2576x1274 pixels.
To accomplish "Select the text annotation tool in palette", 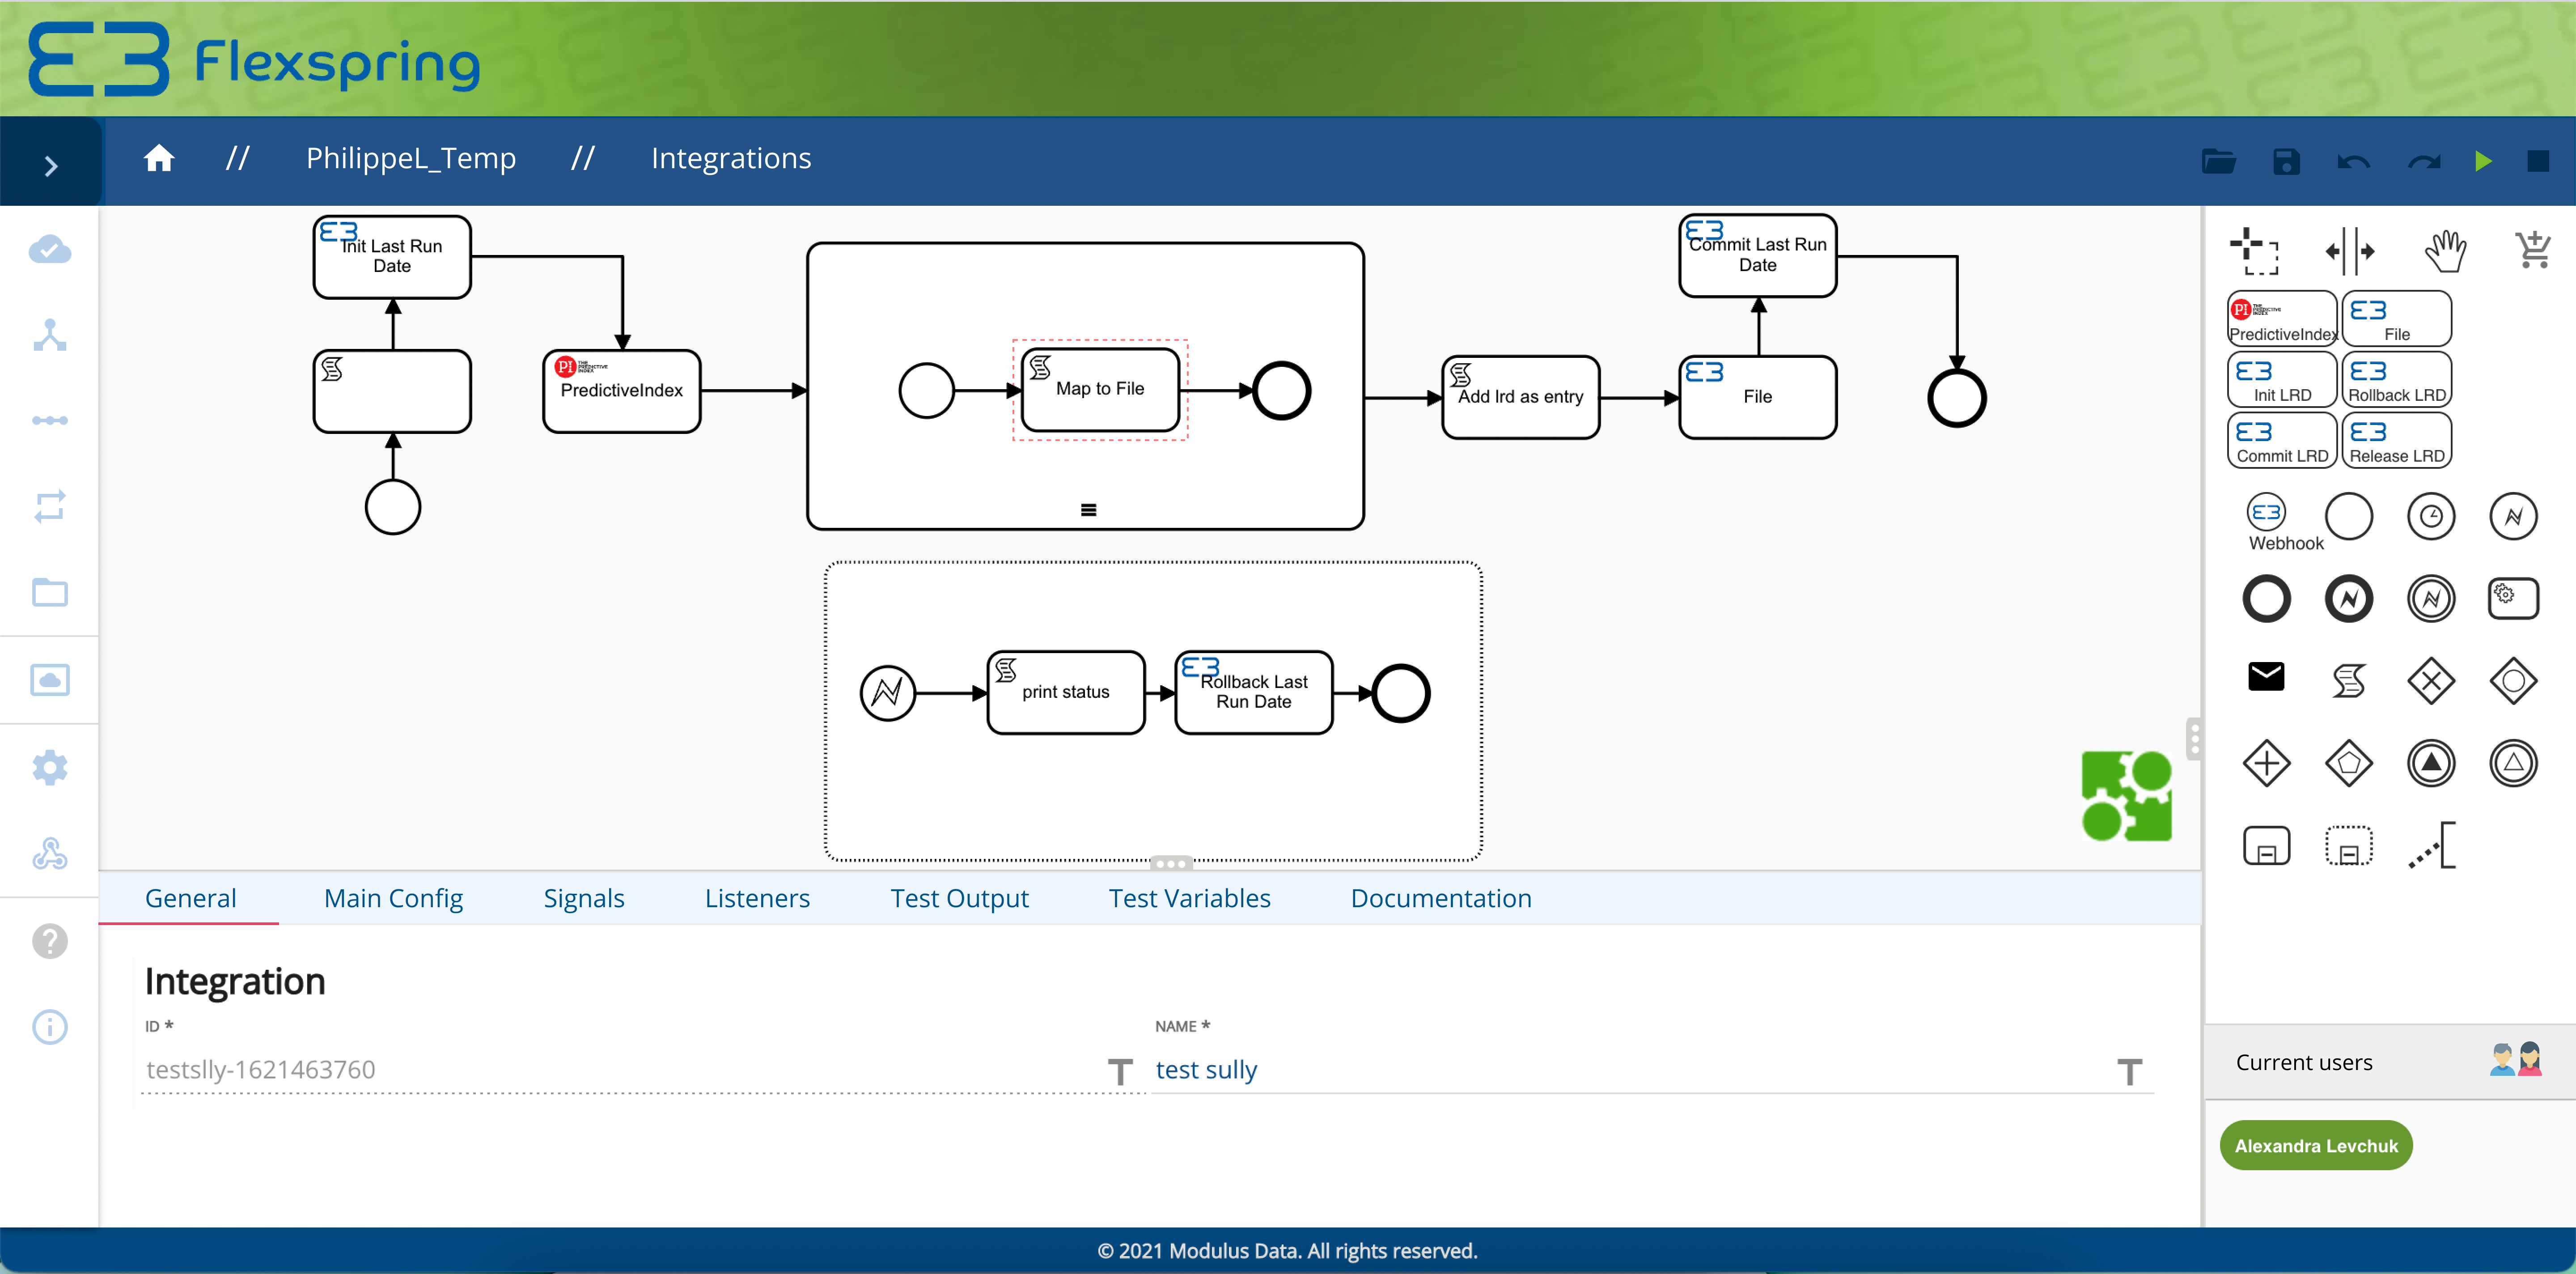I will tap(2431, 846).
